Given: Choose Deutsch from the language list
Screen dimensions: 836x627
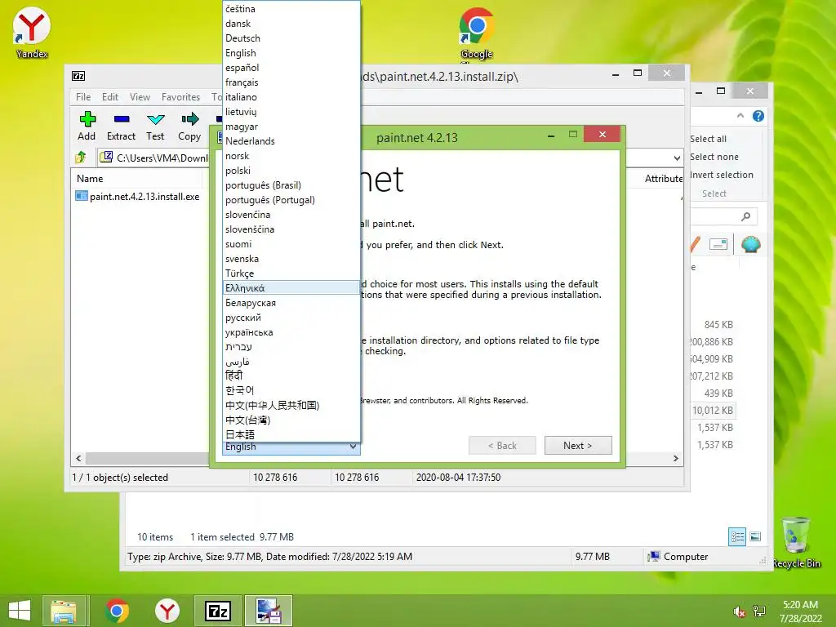Looking at the screenshot, I should [x=291, y=38].
